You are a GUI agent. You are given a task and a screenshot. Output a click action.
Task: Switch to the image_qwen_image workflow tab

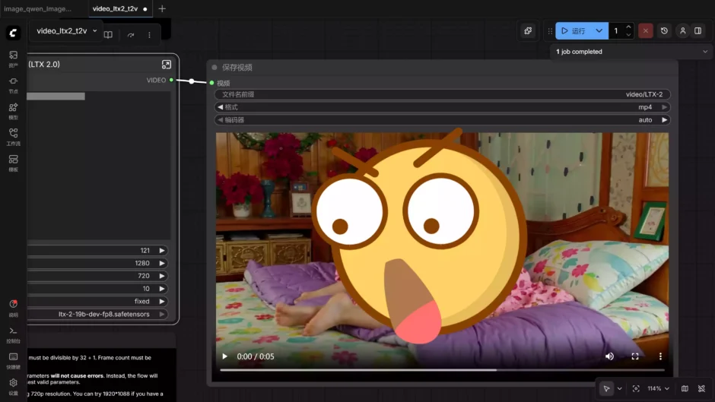[38, 9]
